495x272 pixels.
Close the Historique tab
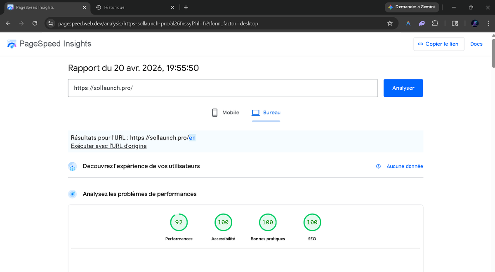pyautogui.click(x=172, y=7)
